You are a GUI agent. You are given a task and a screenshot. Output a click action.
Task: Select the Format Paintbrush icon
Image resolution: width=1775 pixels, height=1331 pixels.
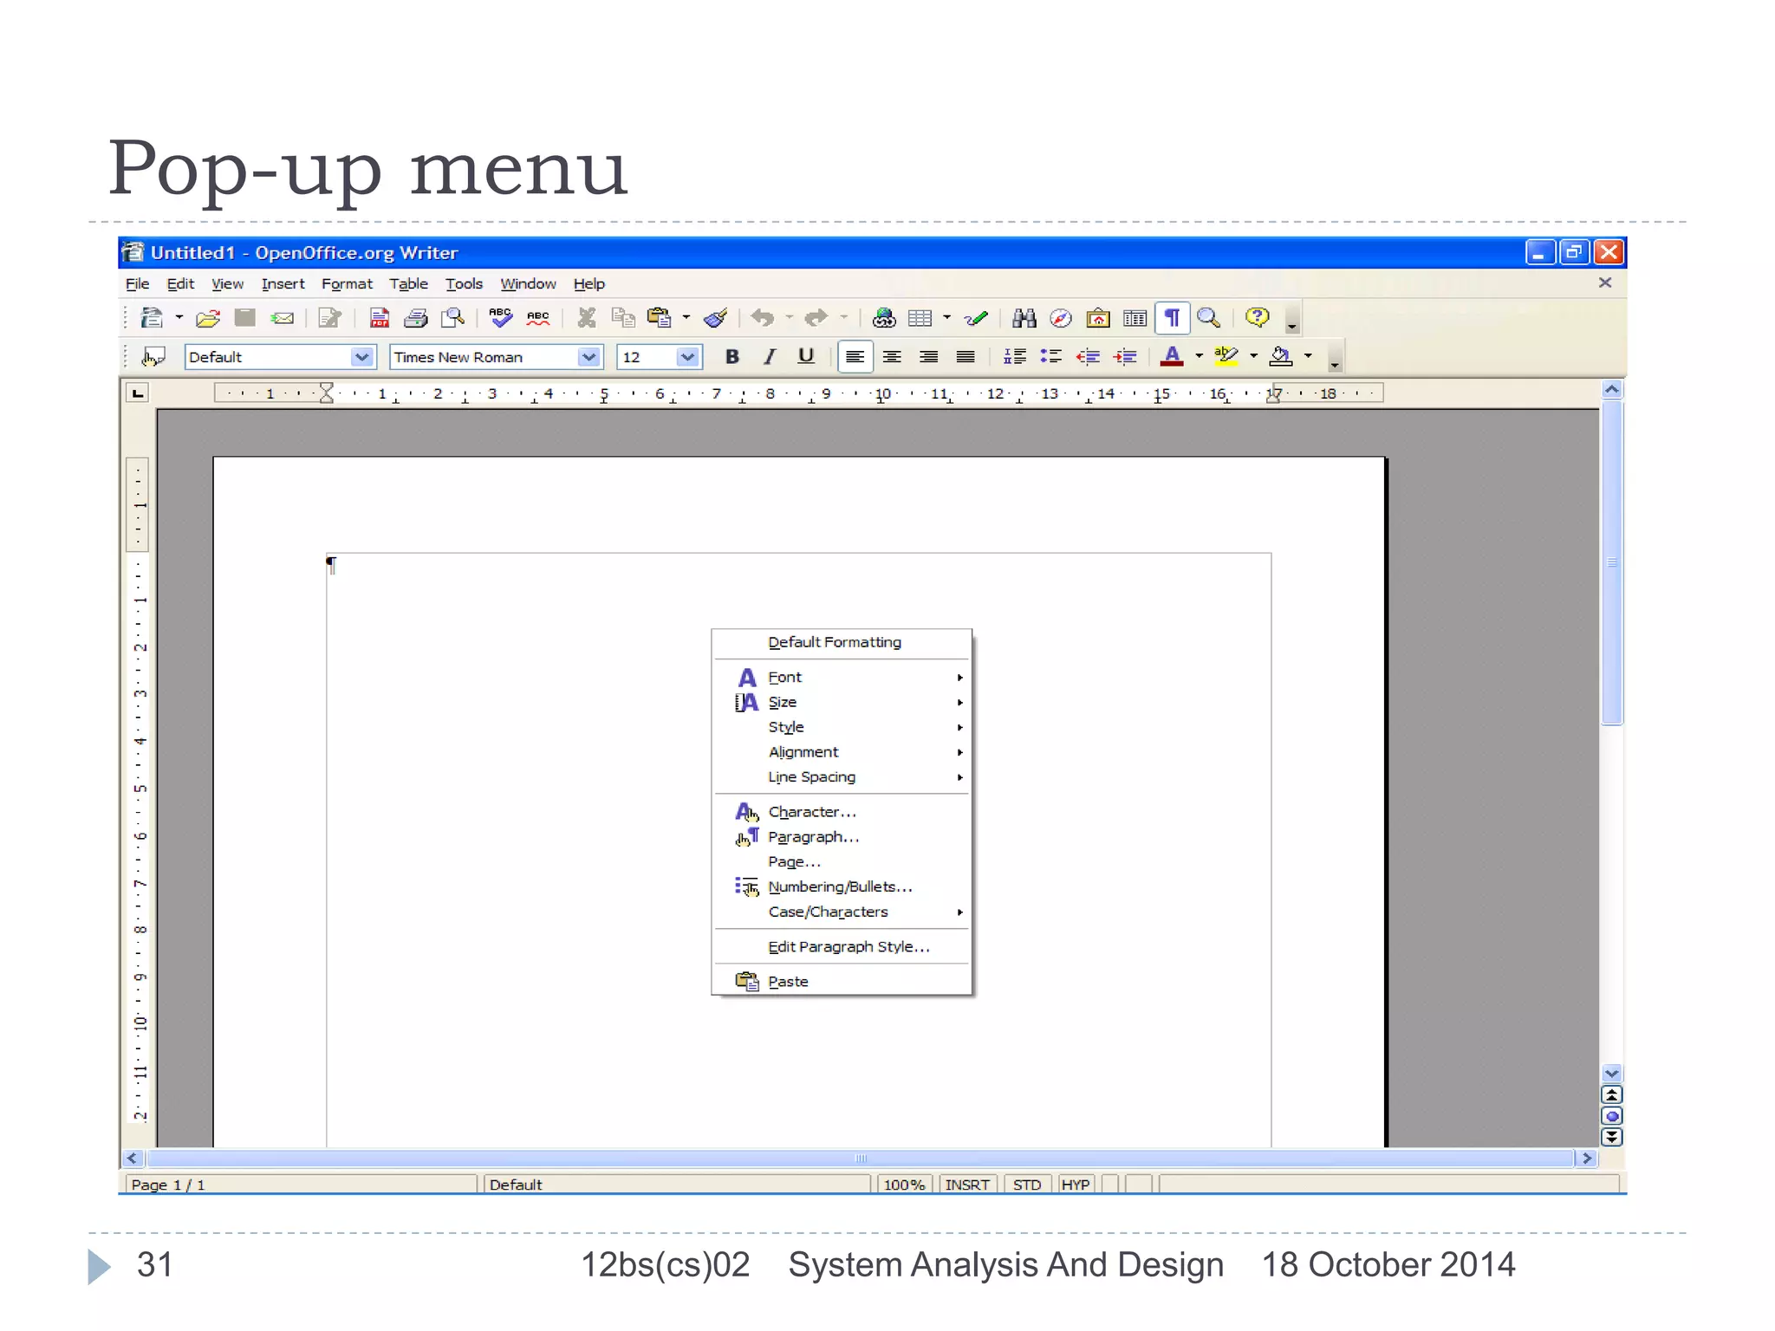tap(716, 318)
